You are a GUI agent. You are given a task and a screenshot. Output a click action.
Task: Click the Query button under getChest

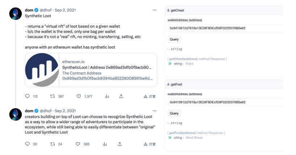coord(174,39)
